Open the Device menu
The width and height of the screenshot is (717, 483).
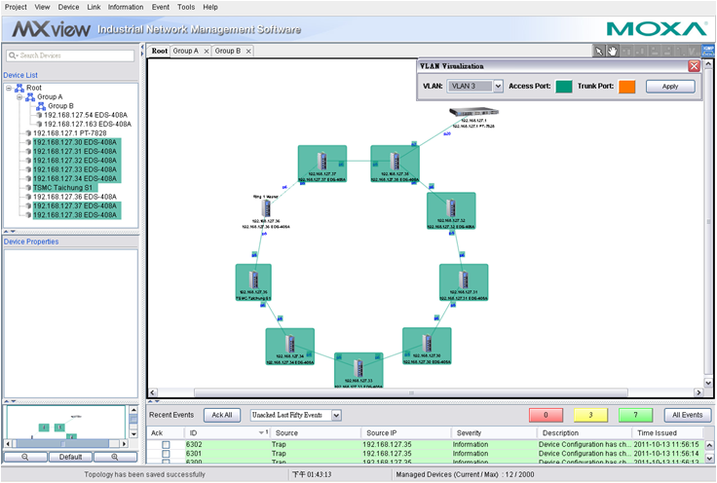tap(68, 8)
